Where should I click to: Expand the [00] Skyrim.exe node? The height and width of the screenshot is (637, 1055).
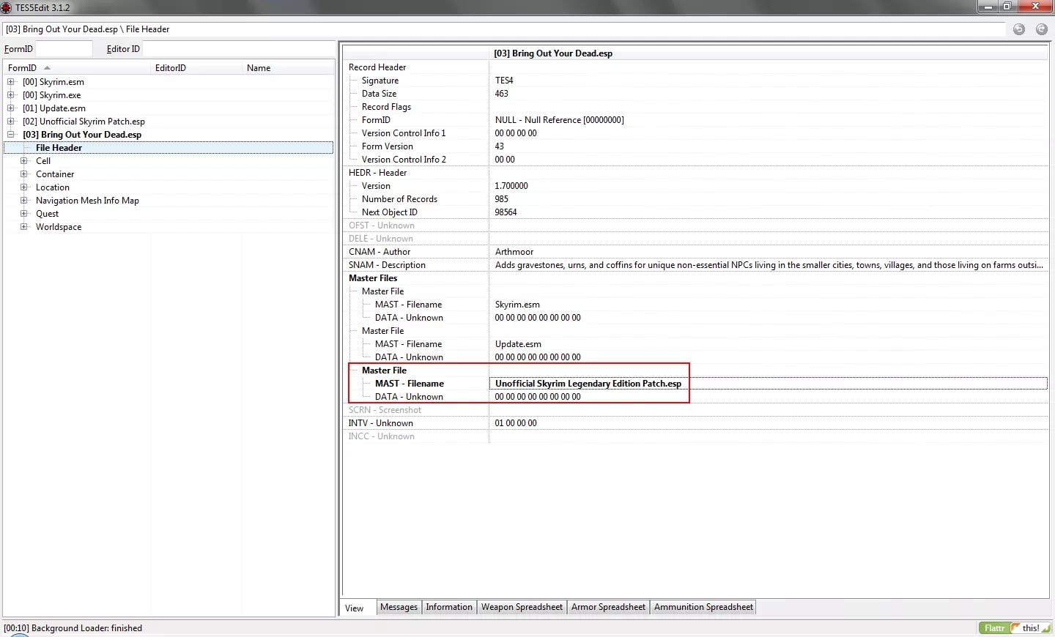tap(11, 95)
